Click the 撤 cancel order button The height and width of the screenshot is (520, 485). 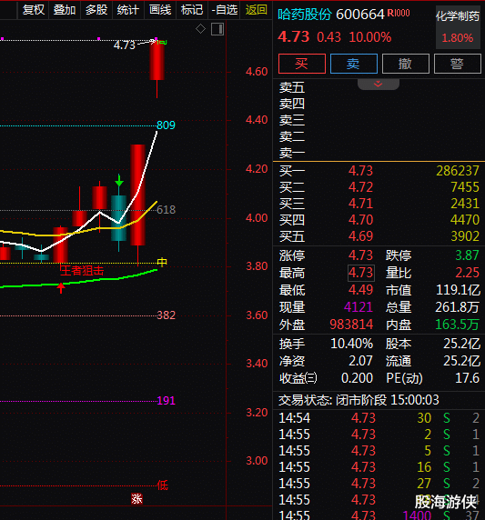[x=405, y=64]
